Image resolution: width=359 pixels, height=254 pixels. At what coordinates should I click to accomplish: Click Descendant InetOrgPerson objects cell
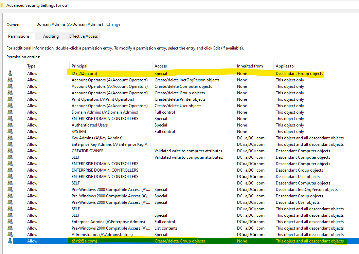coord(307,189)
